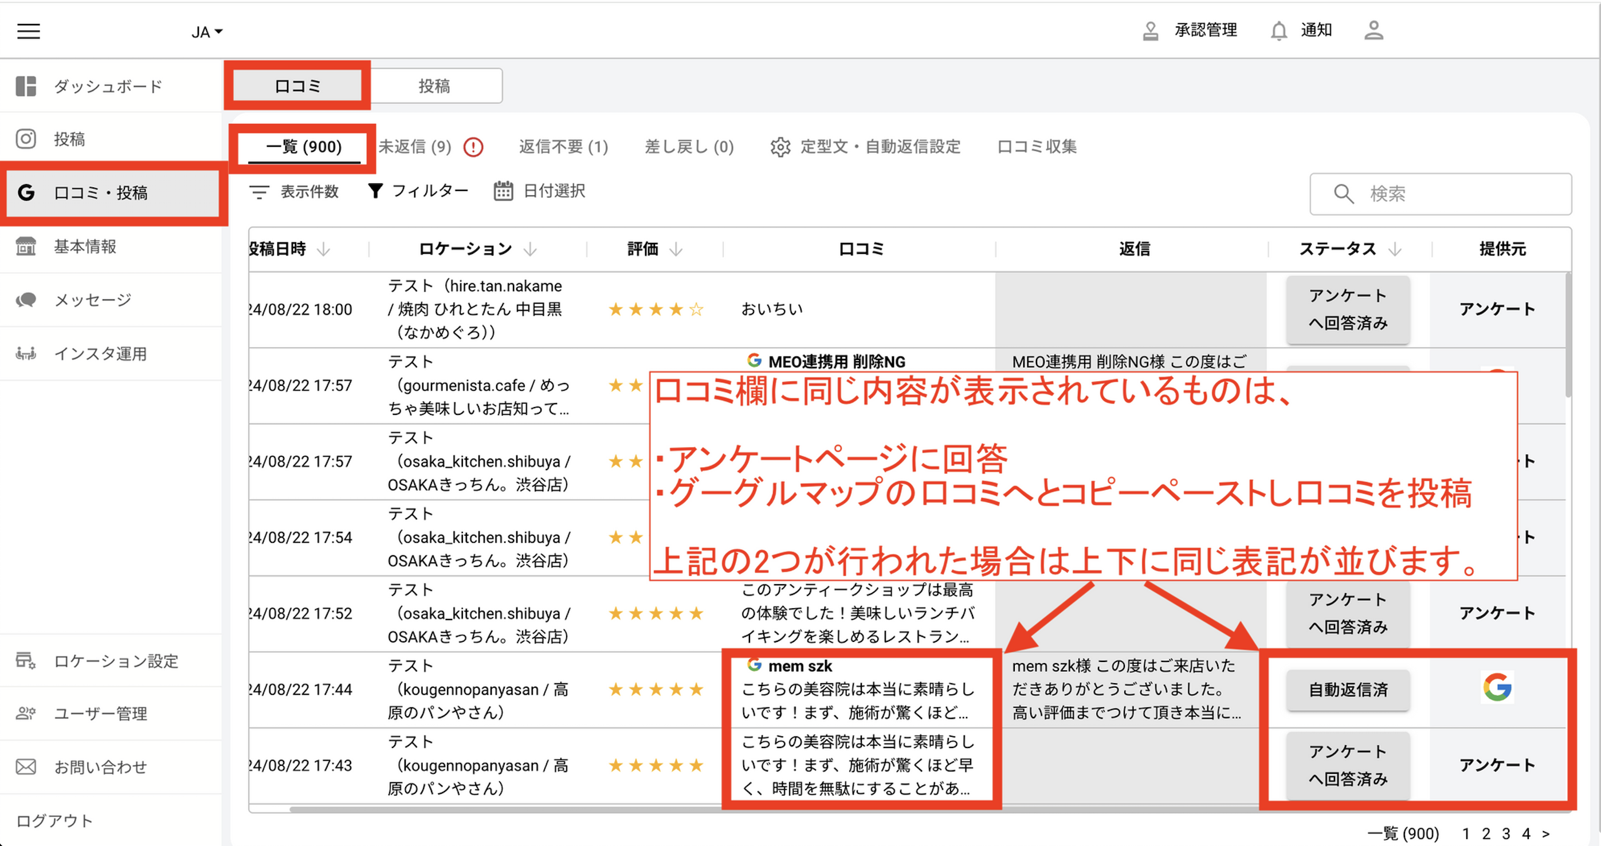Viewport: 1601px width, 846px height.
Task: Sort by ステータス column arrow
Action: click(x=1395, y=249)
